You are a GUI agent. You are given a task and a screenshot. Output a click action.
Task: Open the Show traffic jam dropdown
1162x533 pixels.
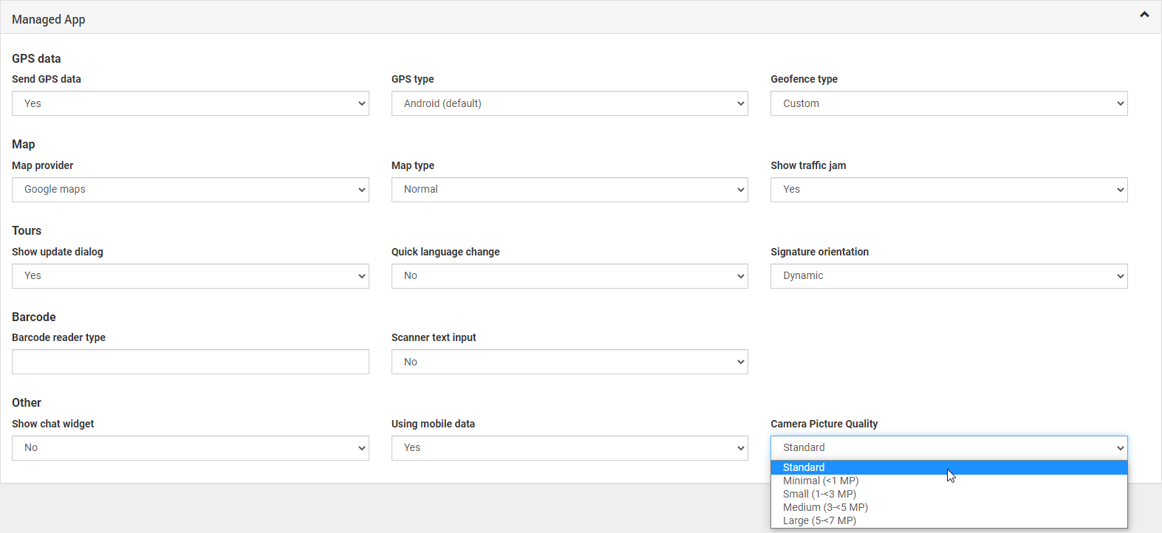pyautogui.click(x=949, y=190)
